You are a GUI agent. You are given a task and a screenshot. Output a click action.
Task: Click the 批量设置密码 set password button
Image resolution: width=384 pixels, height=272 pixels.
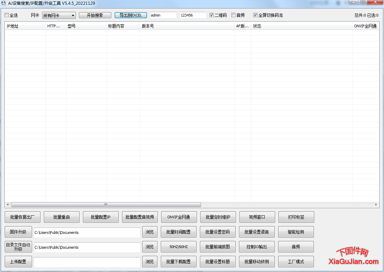(218, 232)
